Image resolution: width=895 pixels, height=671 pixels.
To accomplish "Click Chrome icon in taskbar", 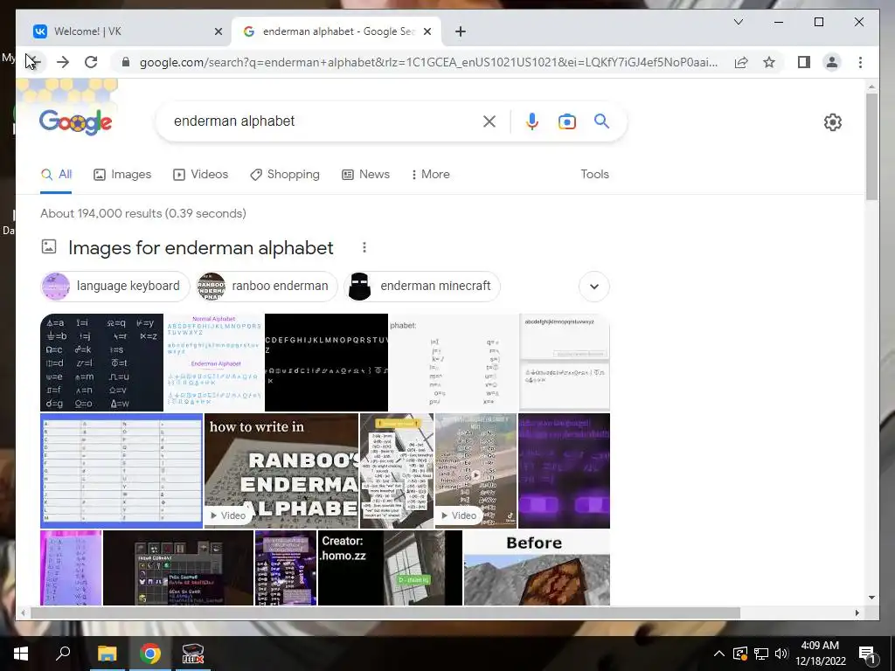I will 150,654.
